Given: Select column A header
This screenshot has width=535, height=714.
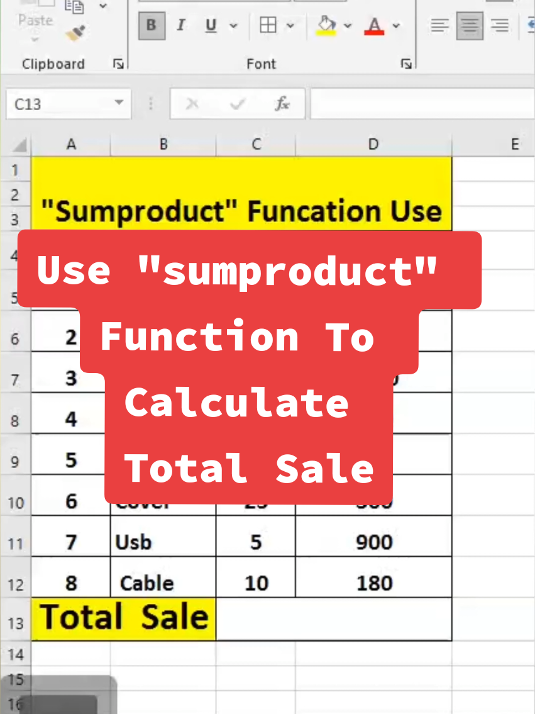Looking at the screenshot, I should click(x=71, y=145).
